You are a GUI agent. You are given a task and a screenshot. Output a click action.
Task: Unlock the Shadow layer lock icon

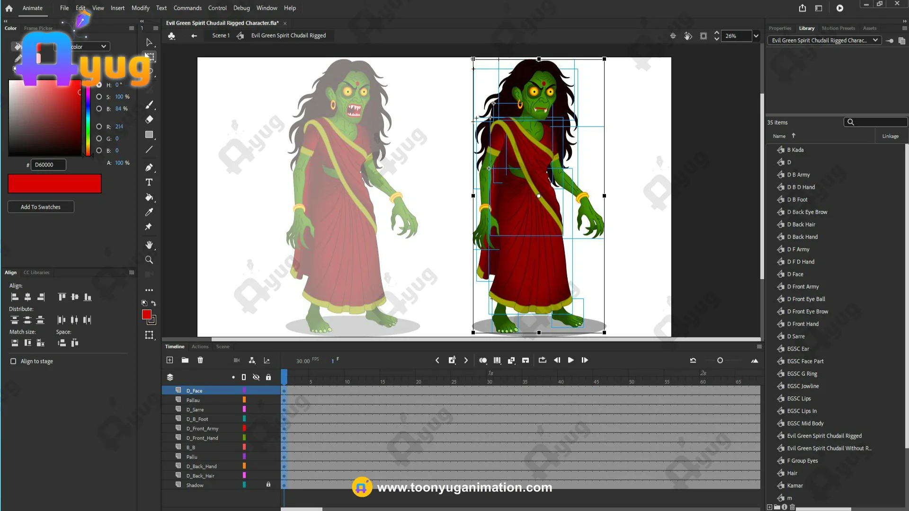268,485
